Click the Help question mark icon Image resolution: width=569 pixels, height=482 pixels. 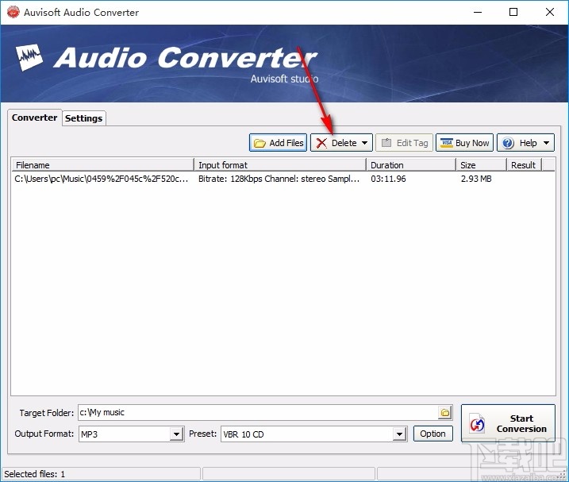tap(508, 143)
